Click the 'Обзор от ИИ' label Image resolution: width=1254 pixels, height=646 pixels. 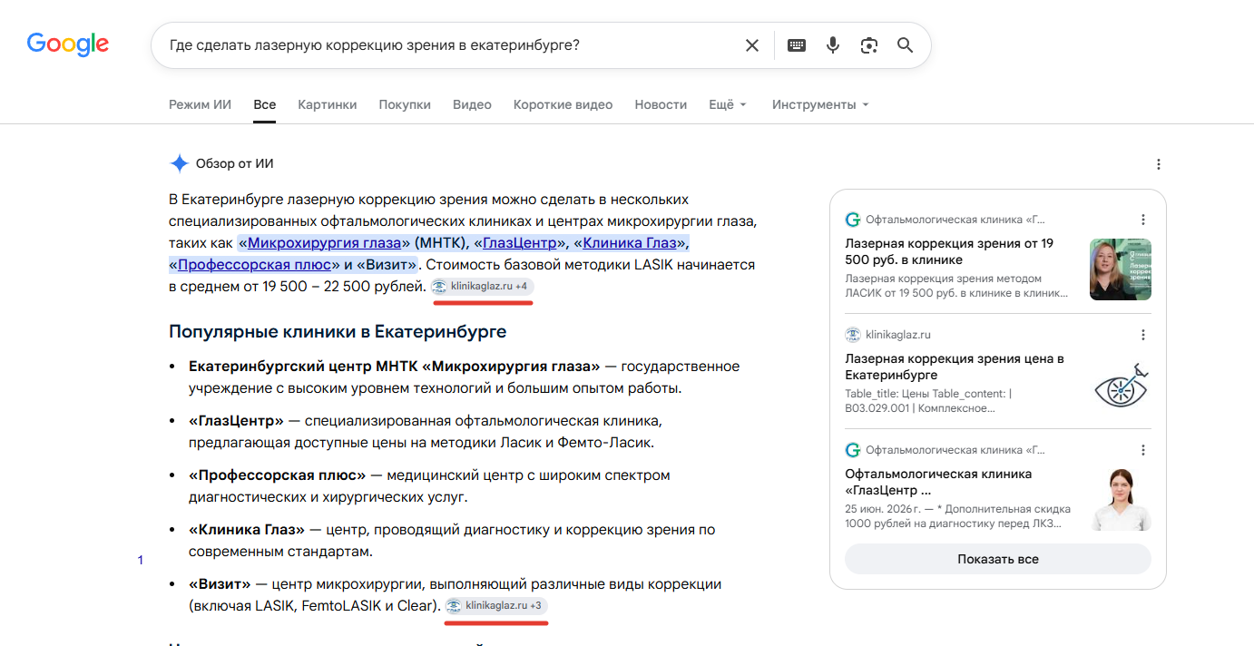coord(235,164)
